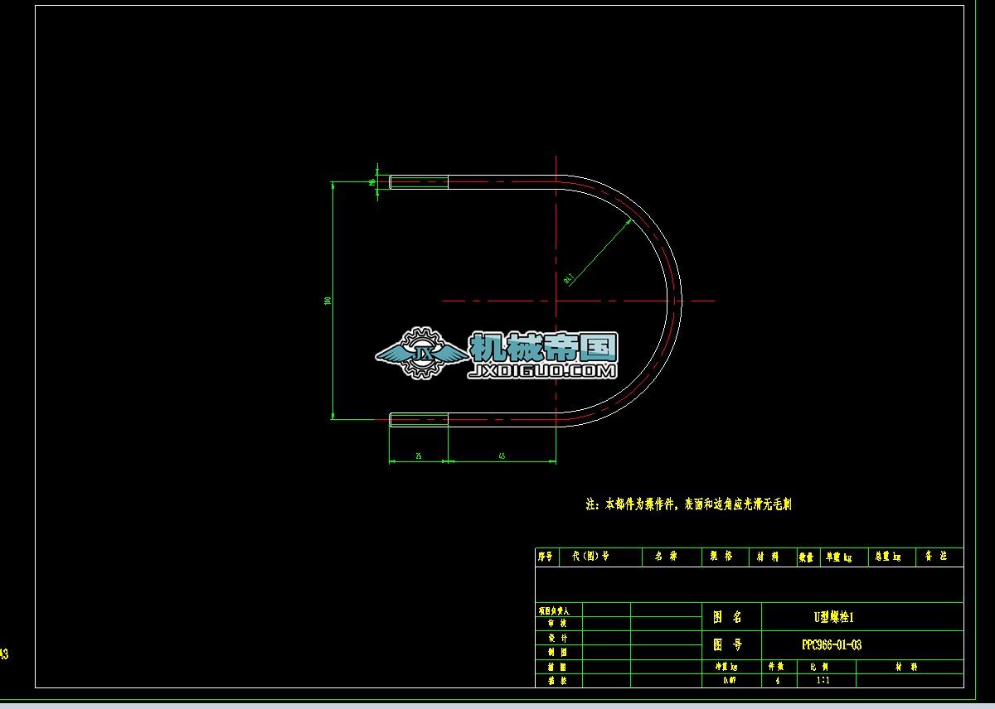Click the drawing number "PPC966-01-03"
Image resolution: width=995 pixels, height=709 pixels.
pos(832,644)
